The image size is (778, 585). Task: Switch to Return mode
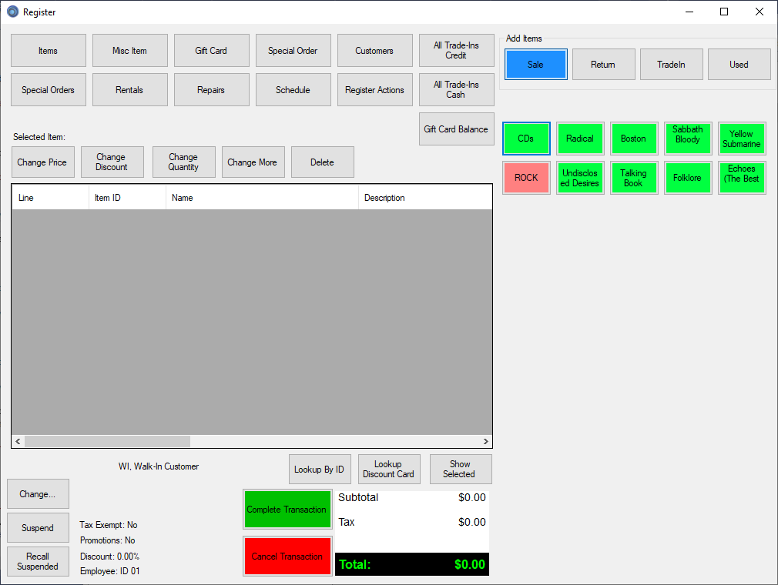click(603, 65)
